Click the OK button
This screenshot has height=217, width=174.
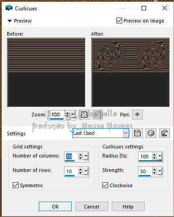point(55,207)
